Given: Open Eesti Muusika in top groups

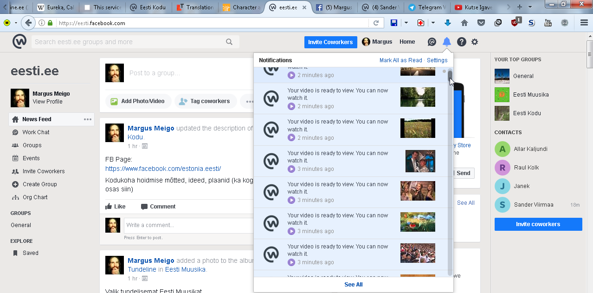Looking at the screenshot, I should [531, 95].
